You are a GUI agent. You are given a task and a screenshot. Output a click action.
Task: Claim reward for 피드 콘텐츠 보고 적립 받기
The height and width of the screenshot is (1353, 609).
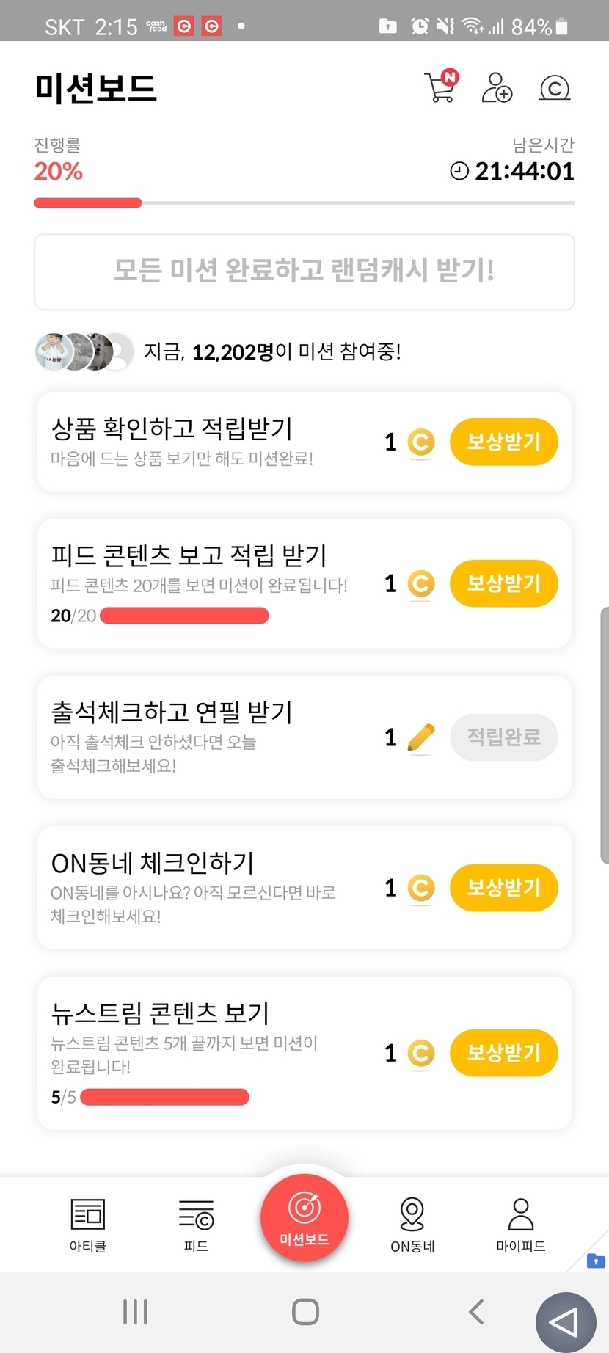[503, 583]
